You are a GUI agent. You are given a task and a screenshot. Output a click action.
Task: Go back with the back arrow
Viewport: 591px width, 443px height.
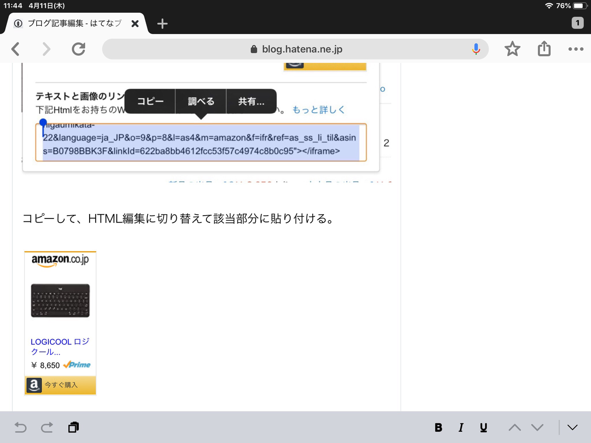pyautogui.click(x=15, y=49)
